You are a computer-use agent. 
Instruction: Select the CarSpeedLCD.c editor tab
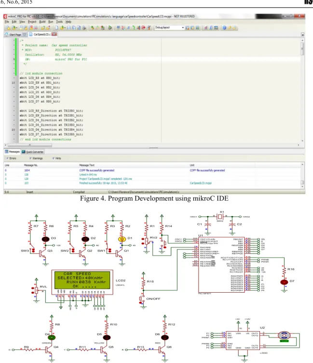point(42,34)
